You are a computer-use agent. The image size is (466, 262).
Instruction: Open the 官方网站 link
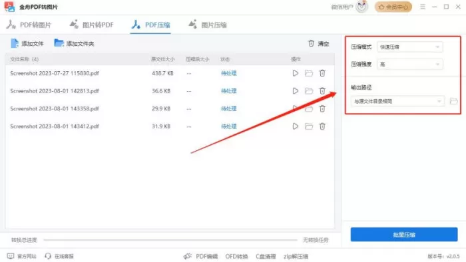[22, 256]
